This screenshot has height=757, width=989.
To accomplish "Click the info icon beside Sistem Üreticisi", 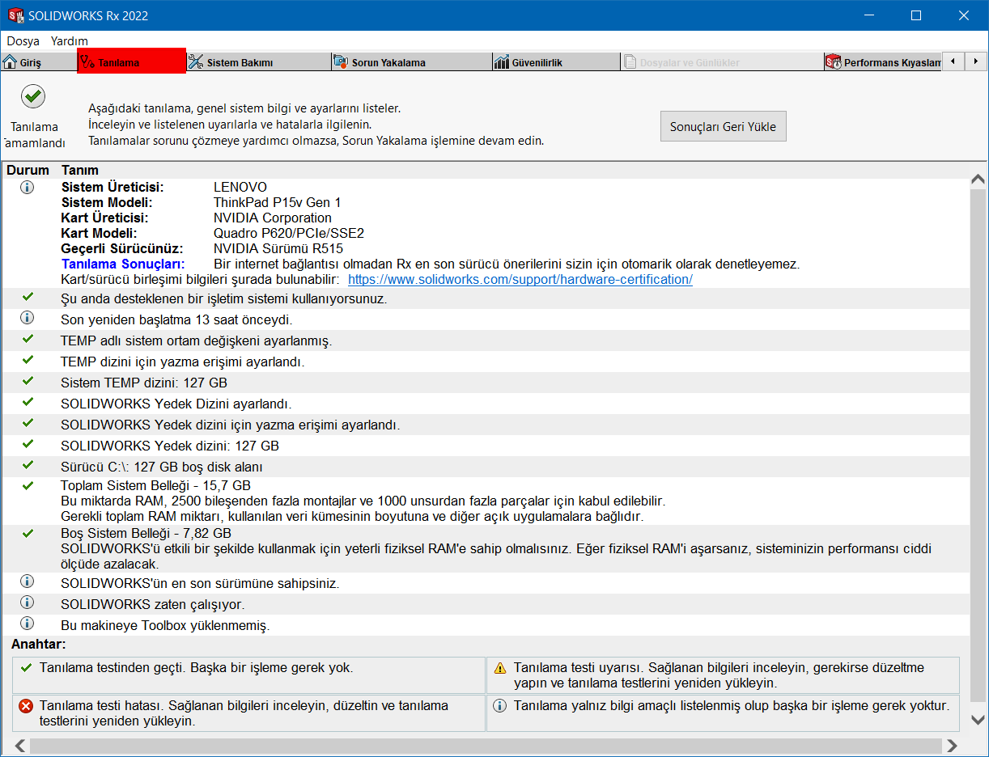I will pos(27,188).
